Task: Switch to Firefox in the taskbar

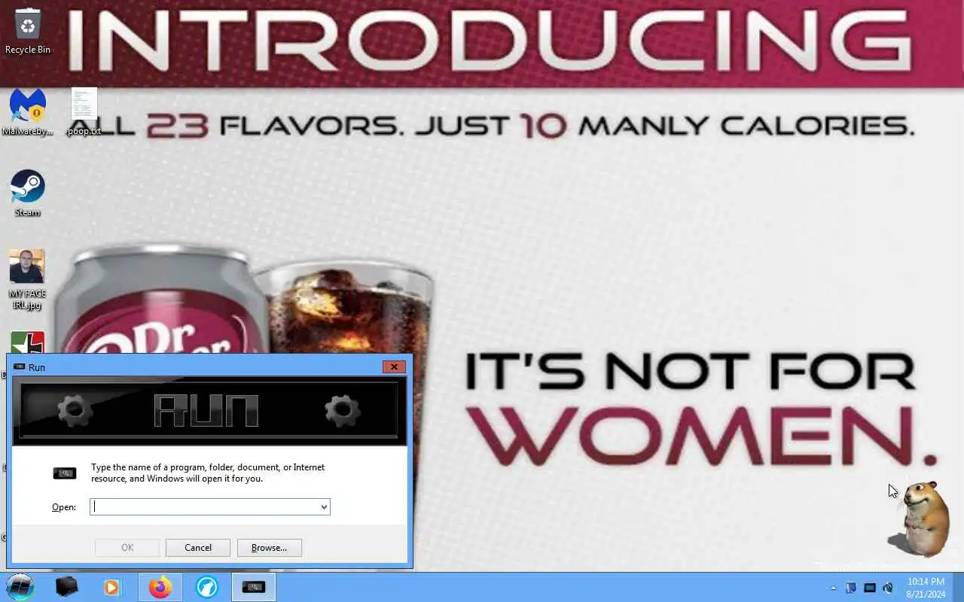Action: tap(160, 587)
